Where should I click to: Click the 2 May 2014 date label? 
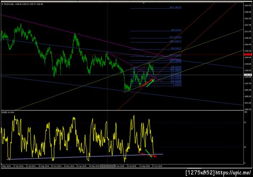[x=6, y=166]
